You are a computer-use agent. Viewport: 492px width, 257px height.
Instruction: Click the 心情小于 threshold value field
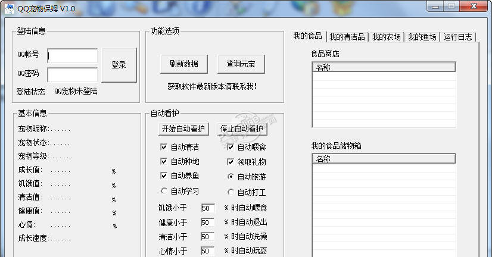point(207,251)
